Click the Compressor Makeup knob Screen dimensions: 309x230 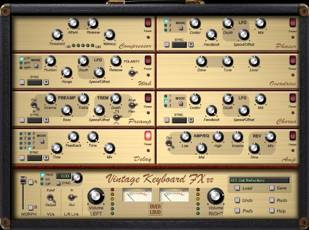pyautogui.click(x=110, y=35)
